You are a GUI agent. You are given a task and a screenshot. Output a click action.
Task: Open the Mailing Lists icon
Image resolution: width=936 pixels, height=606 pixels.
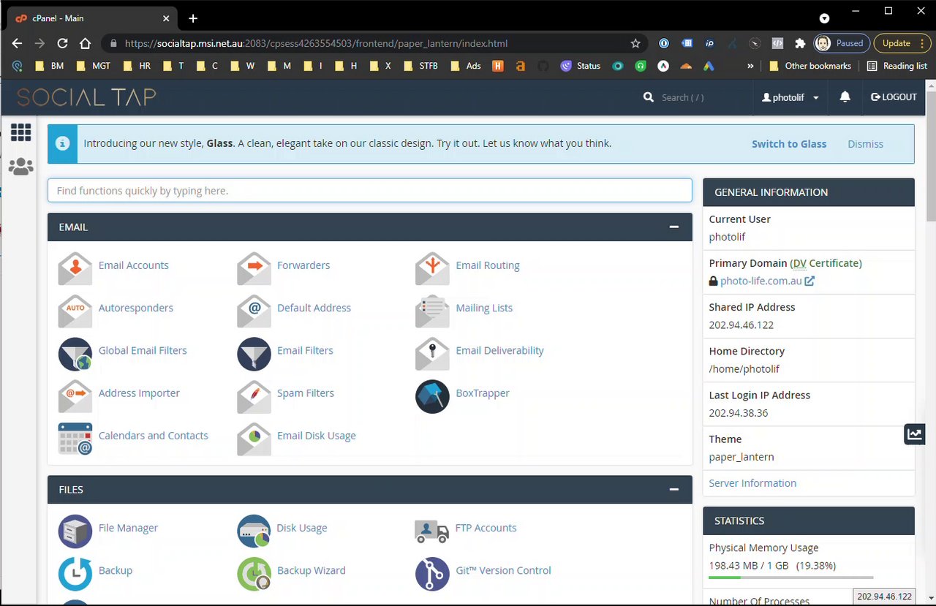tap(432, 310)
